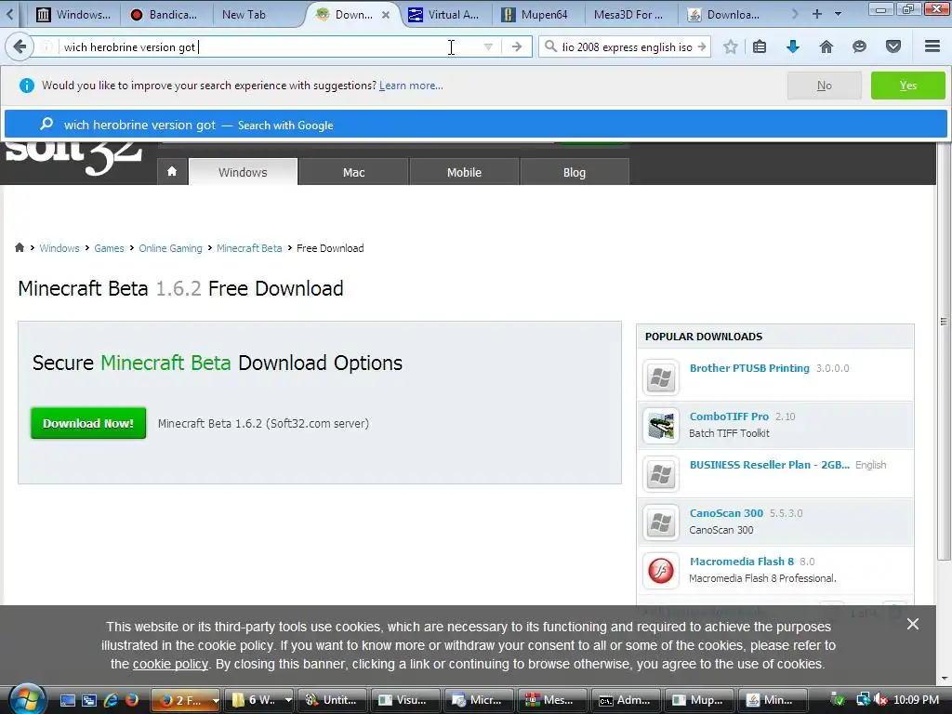Launch Firefox from quick launch
This screenshot has width=952, height=714.
132,700
